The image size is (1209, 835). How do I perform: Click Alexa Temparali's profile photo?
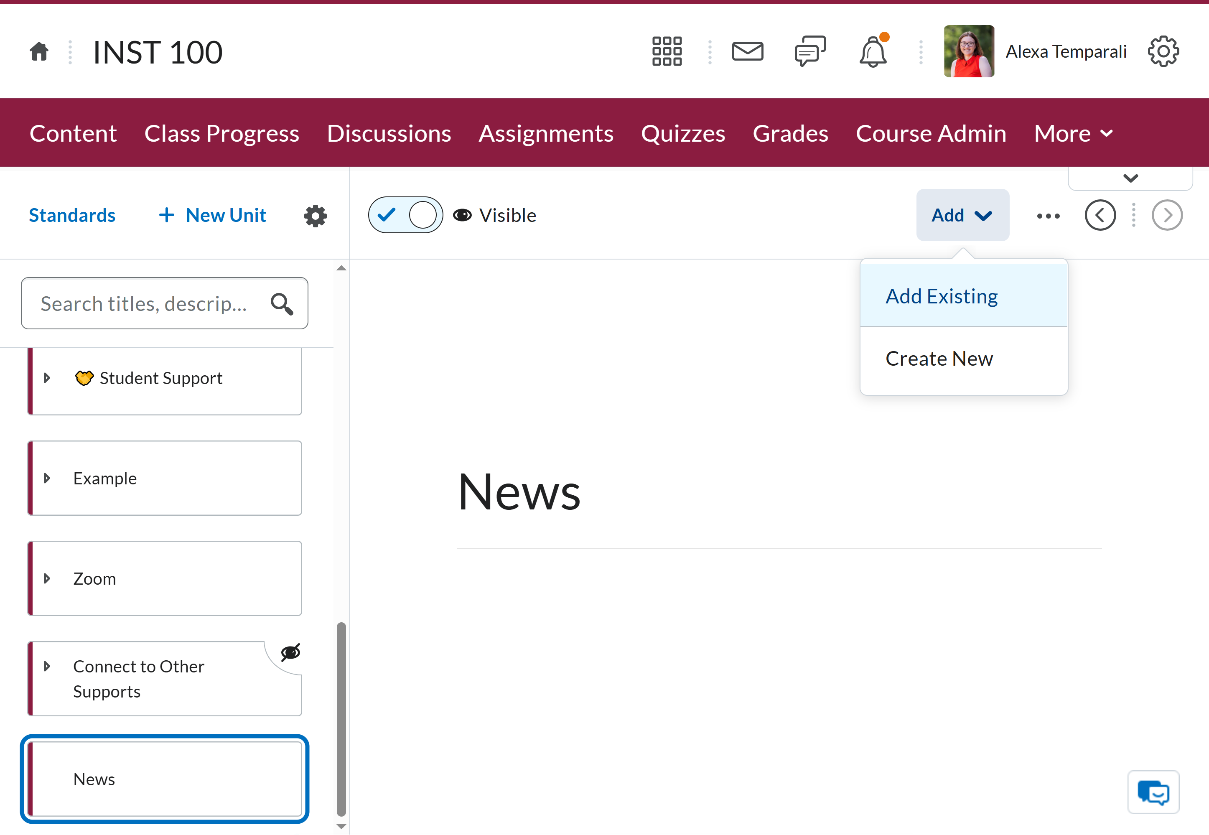coord(969,51)
